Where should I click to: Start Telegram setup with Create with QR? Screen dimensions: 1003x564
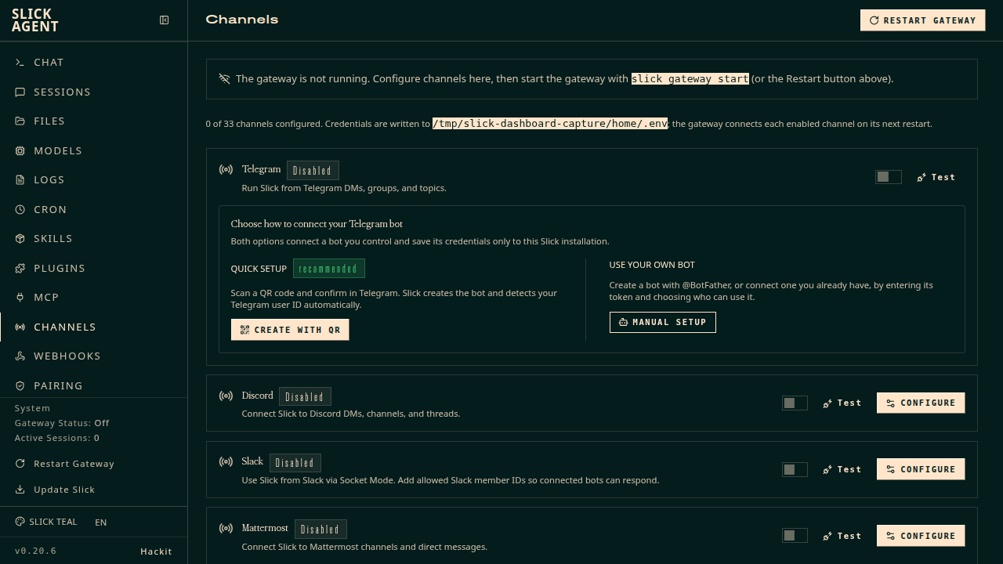pos(290,330)
